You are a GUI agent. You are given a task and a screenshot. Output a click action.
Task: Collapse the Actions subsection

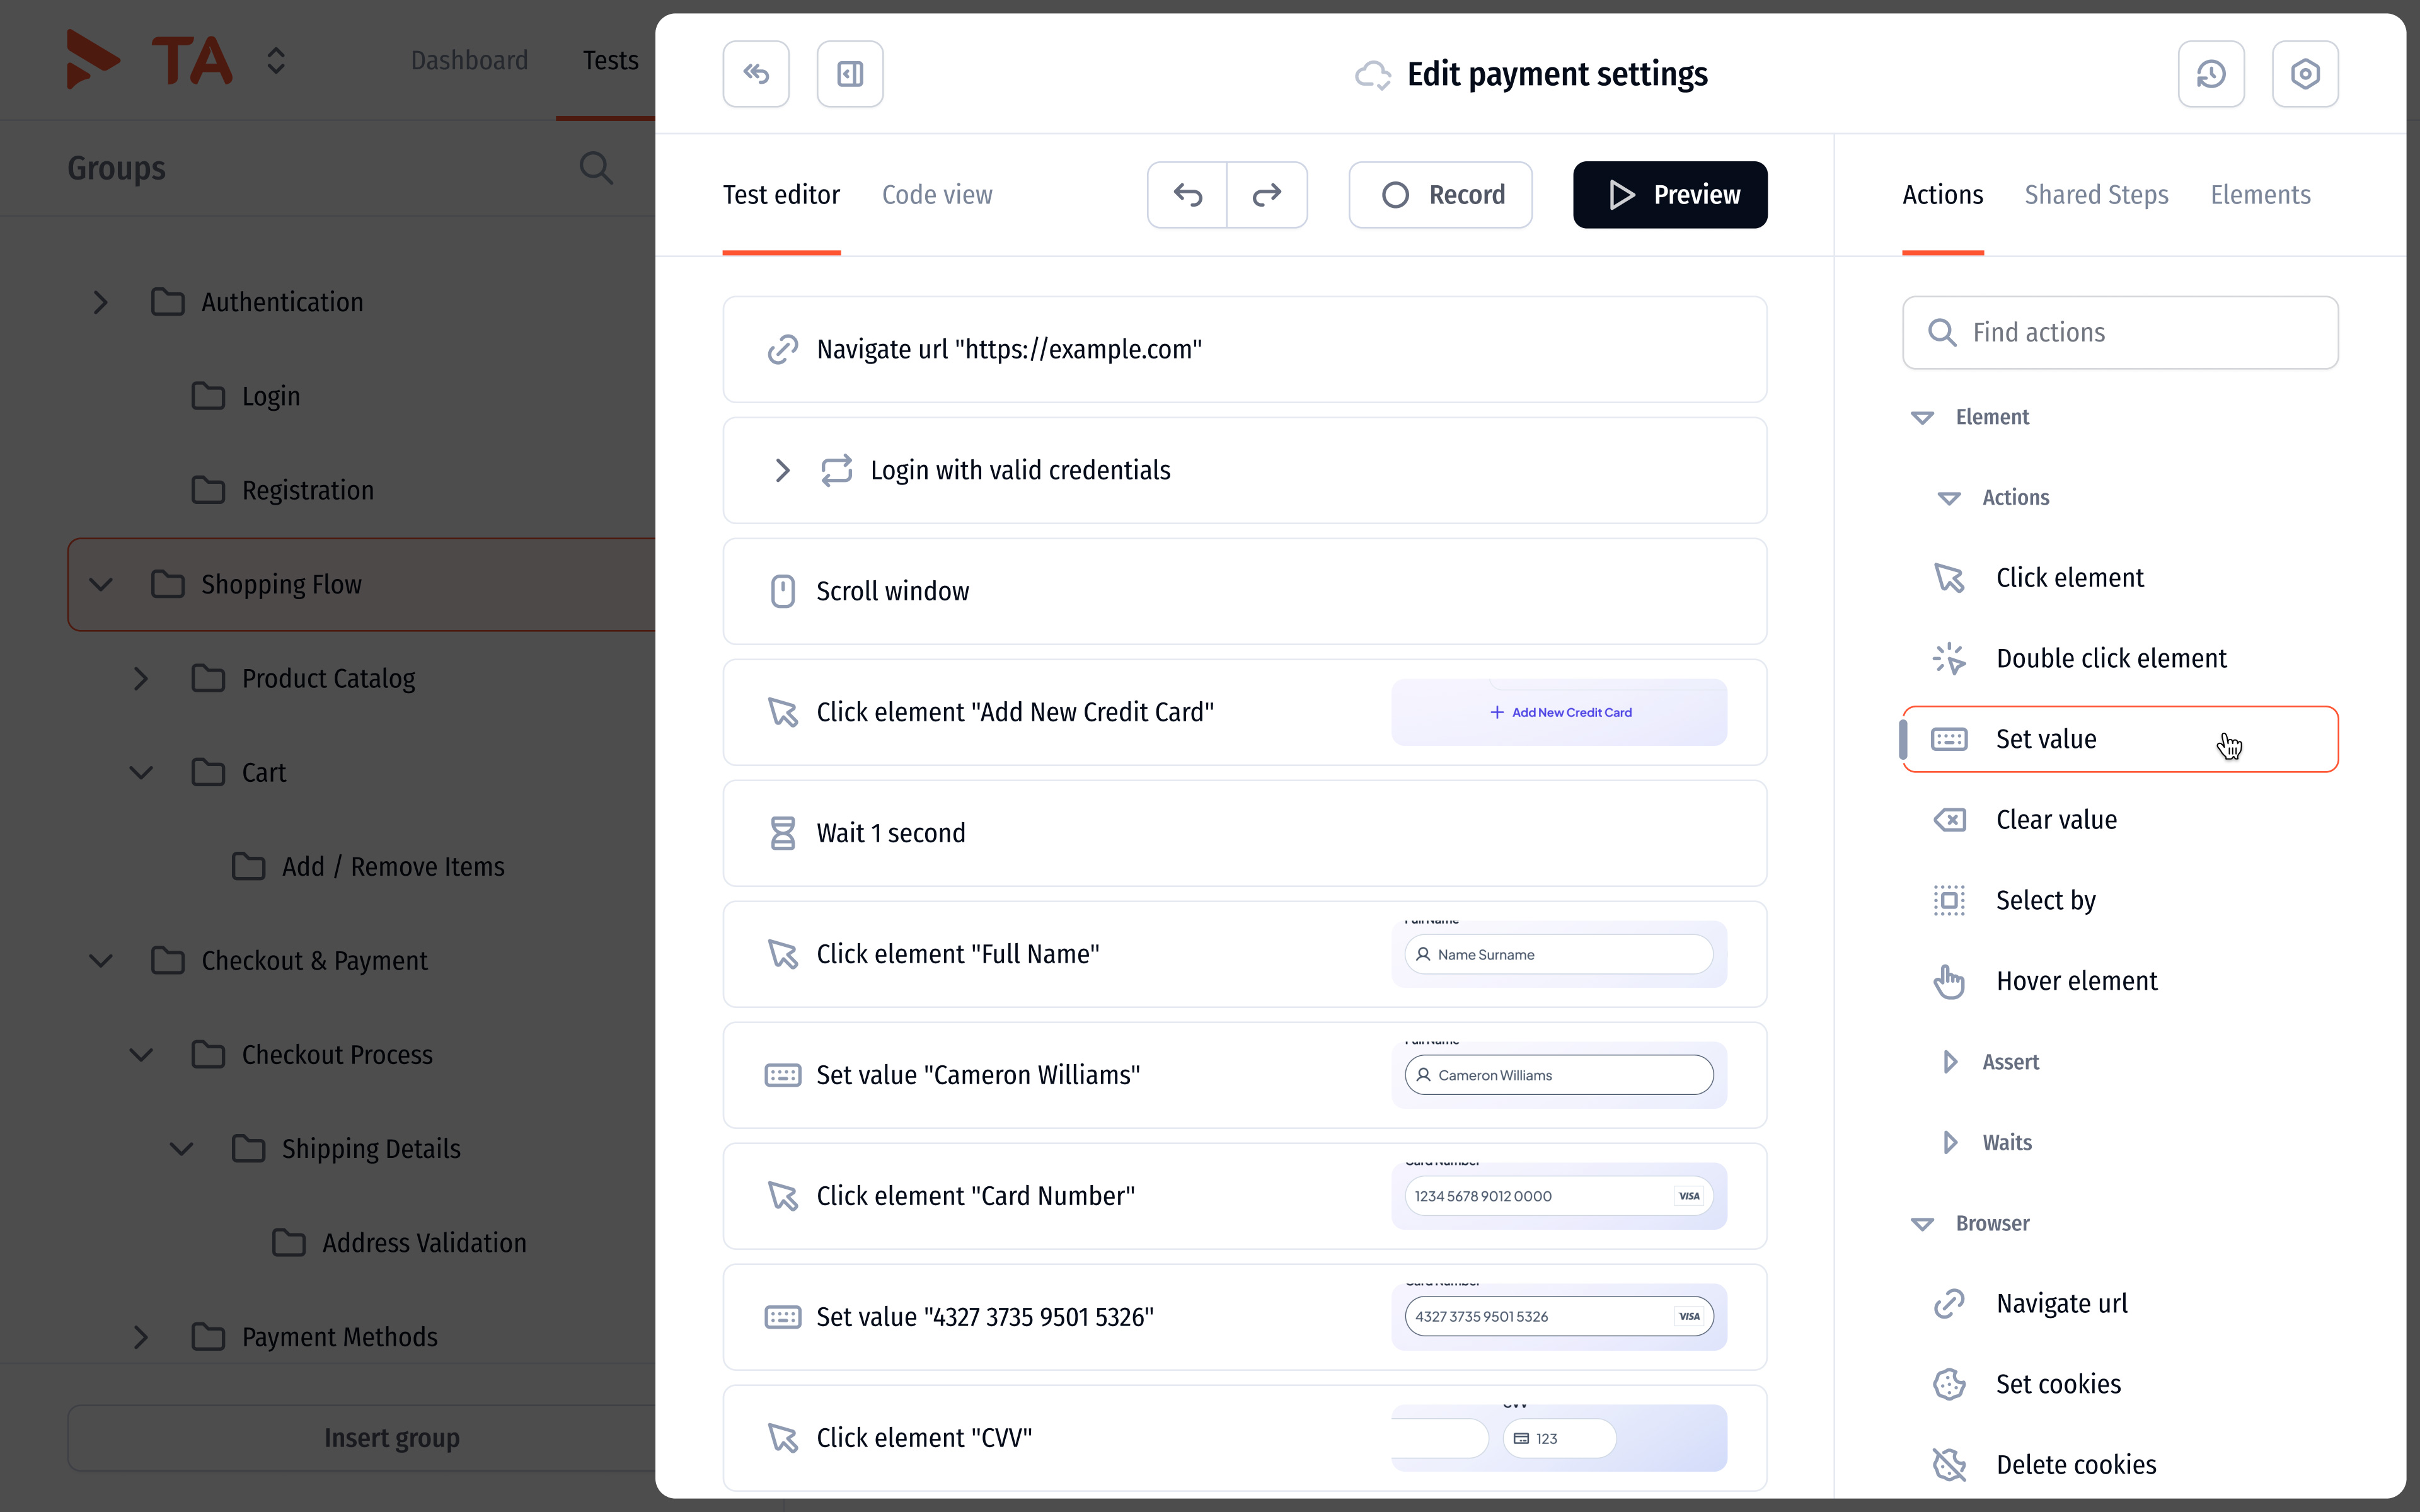(1948, 498)
